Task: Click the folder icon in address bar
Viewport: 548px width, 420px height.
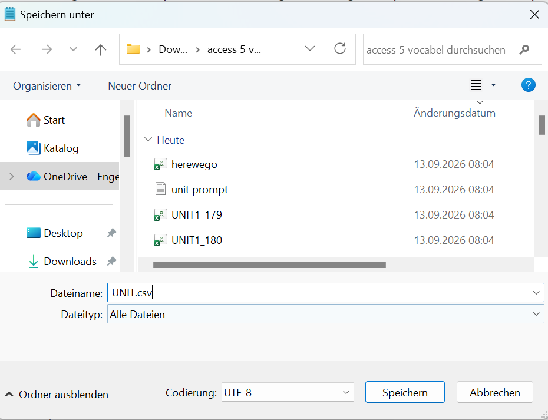Action: [133, 49]
